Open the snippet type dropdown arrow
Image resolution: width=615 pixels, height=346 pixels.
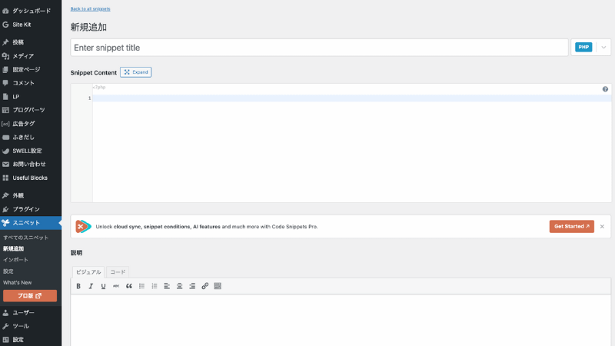click(603, 48)
